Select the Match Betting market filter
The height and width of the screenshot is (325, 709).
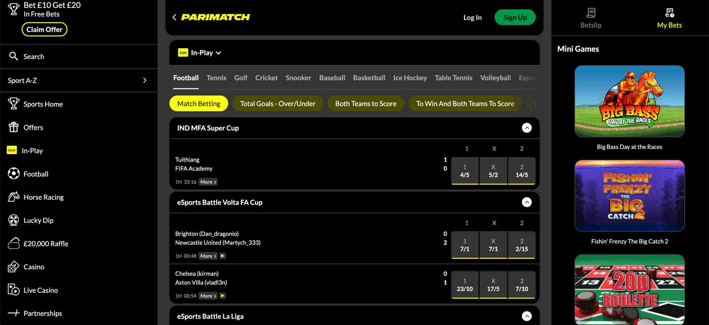coord(199,104)
